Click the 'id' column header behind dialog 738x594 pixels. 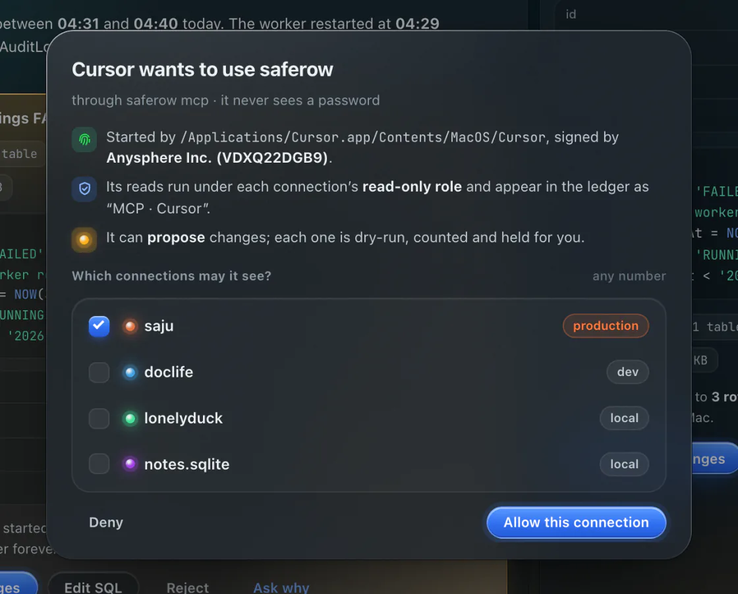click(571, 14)
